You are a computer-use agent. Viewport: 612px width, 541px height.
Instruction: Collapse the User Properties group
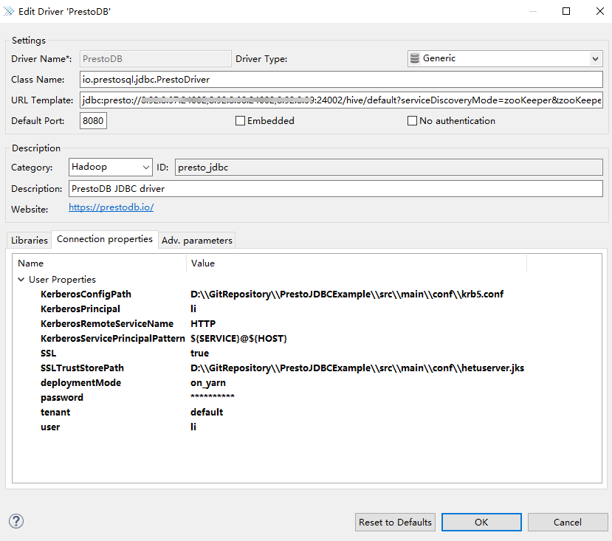(21, 280)
